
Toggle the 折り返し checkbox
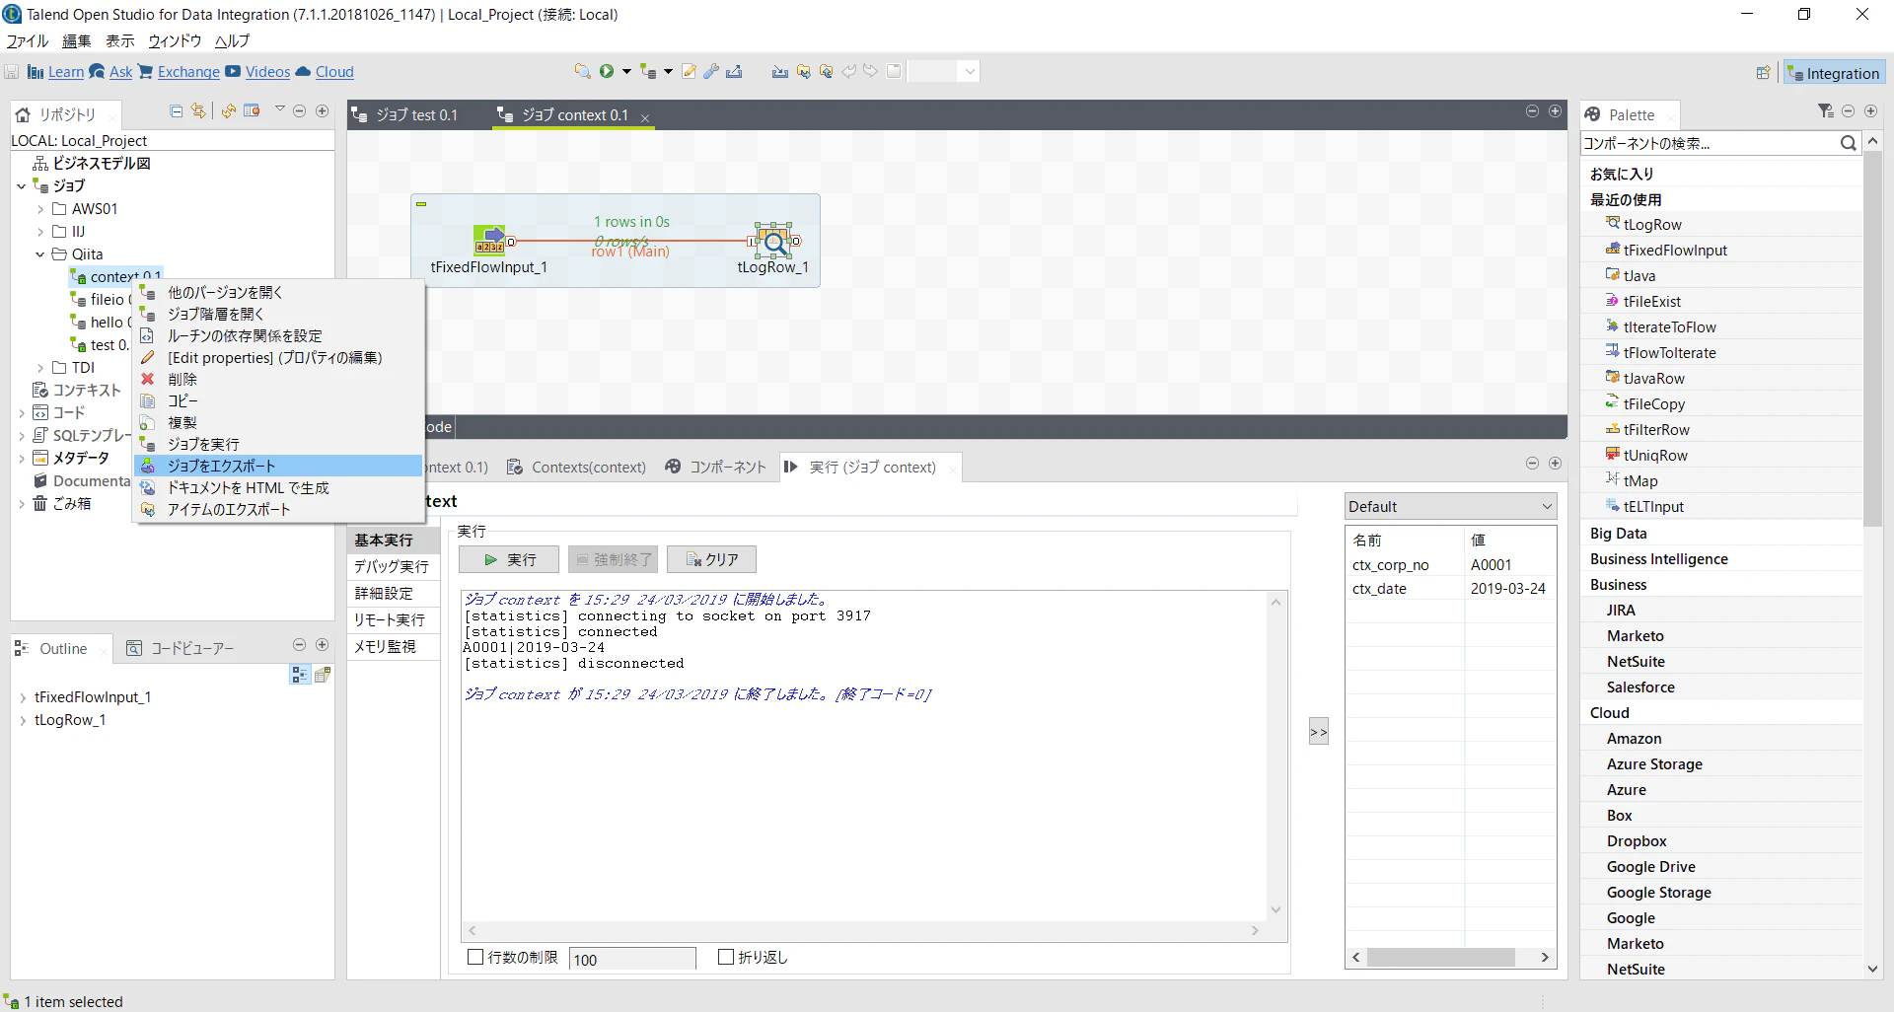[726, 957]
